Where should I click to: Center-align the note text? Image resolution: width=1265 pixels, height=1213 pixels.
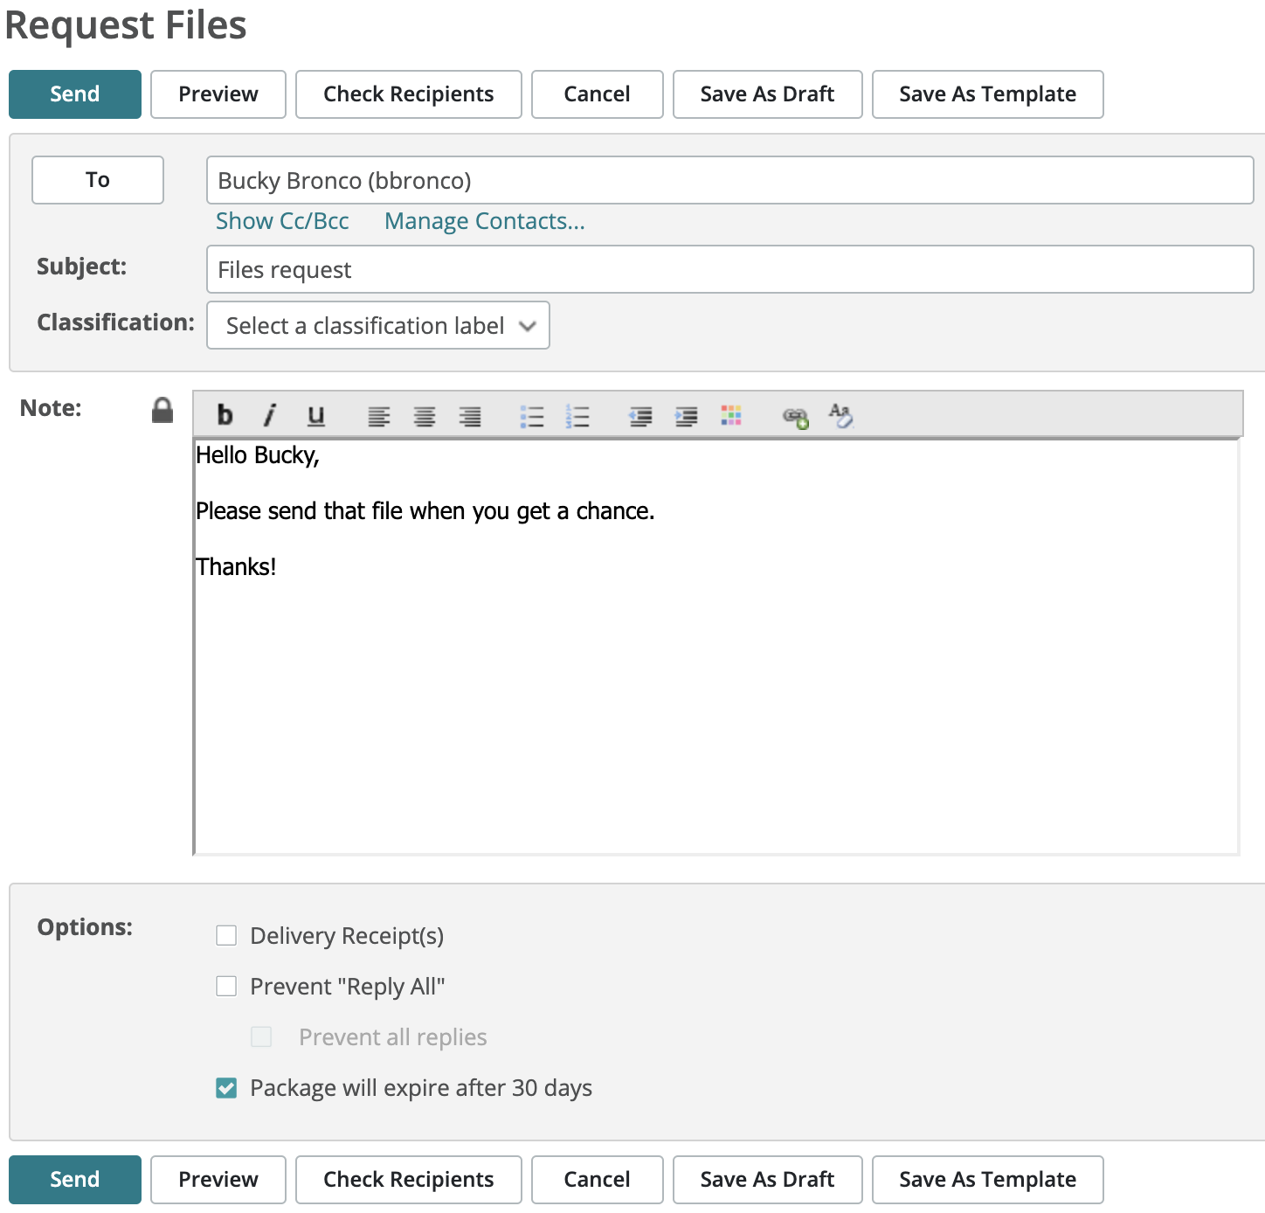(x=425, y=417)
